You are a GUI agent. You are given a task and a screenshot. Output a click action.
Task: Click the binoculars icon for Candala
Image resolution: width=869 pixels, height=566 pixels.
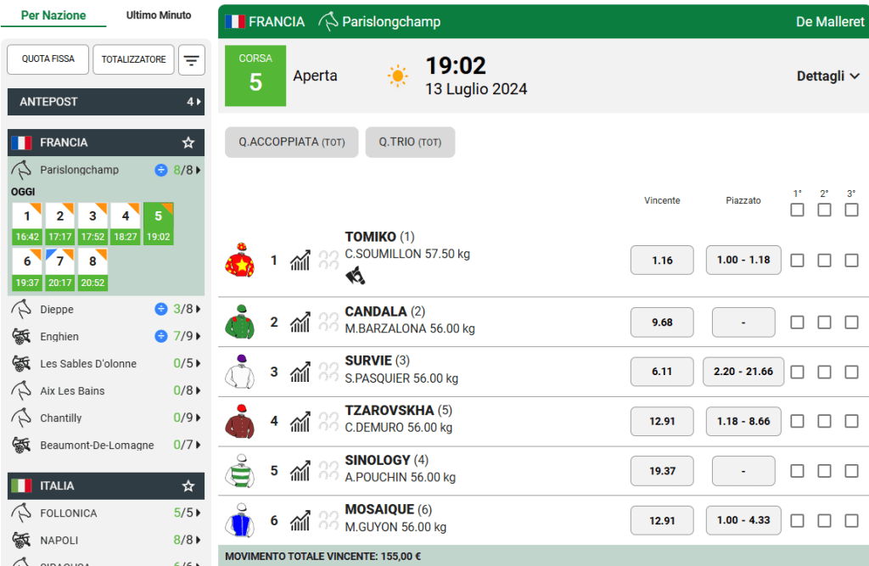[328, 322]
